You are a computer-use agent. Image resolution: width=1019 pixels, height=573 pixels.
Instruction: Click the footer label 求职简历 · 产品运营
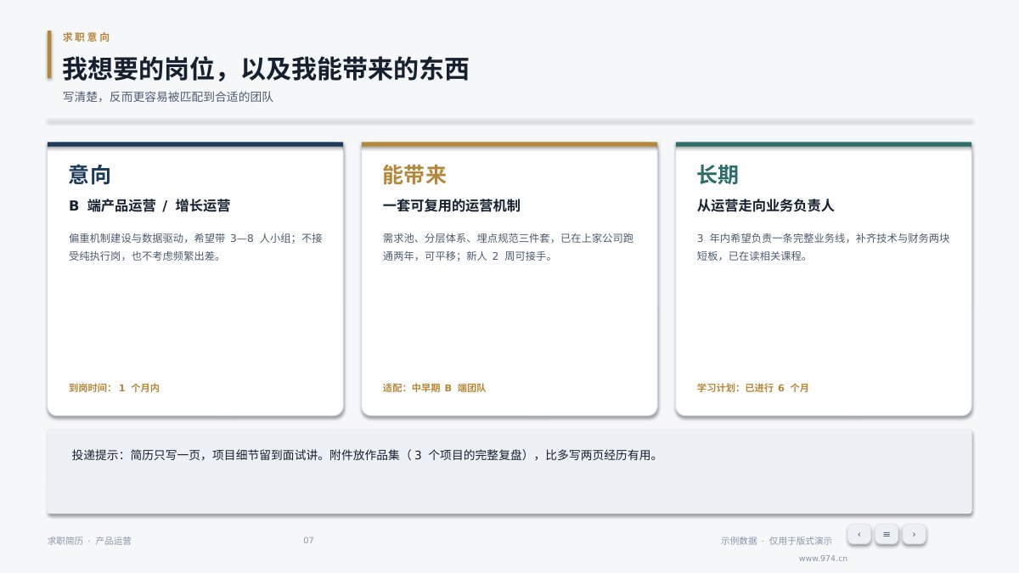pos(89,541)
